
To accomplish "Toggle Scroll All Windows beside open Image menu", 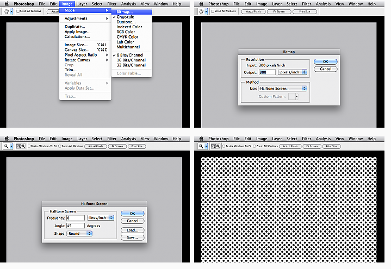I will 18,11.
